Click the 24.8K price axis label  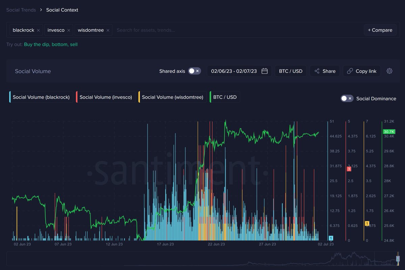pos(389,240)
